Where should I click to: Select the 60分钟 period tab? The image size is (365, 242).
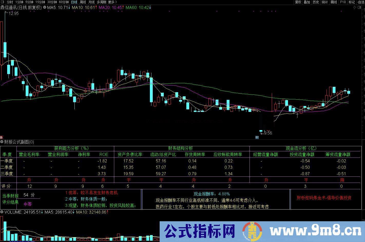64,2
